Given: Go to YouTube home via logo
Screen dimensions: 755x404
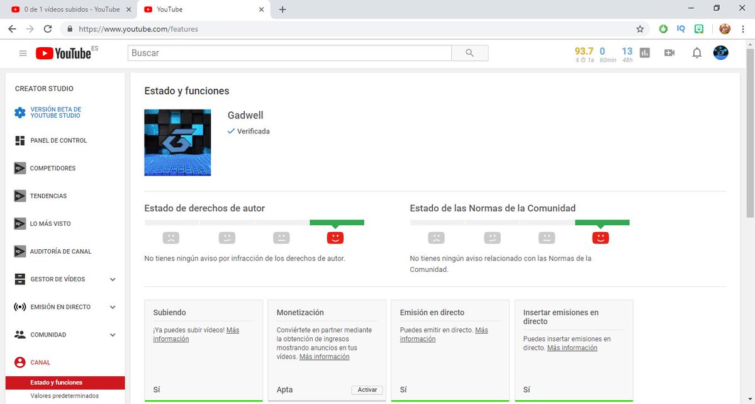Looking at the screenshot, I should [63, 53].
